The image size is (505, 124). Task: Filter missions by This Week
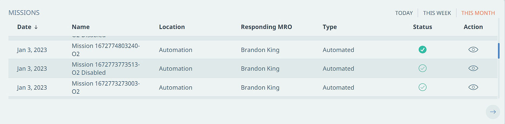coord(437,13)
